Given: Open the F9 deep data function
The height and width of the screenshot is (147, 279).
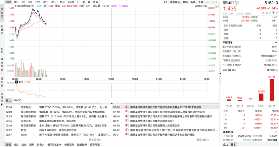Looking at the screenshot, I should 166,2.
